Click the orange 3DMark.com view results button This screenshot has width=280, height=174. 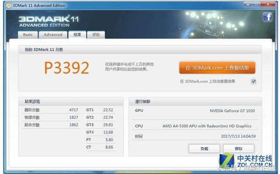click(x=217, y=68)
